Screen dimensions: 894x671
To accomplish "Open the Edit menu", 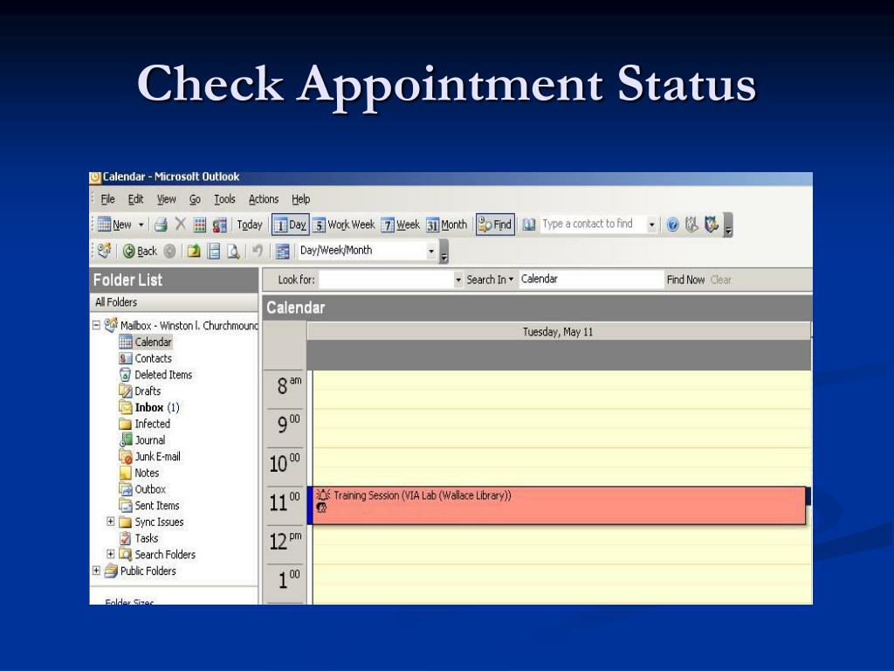I will pyautogui.click(x=135, y=199).
